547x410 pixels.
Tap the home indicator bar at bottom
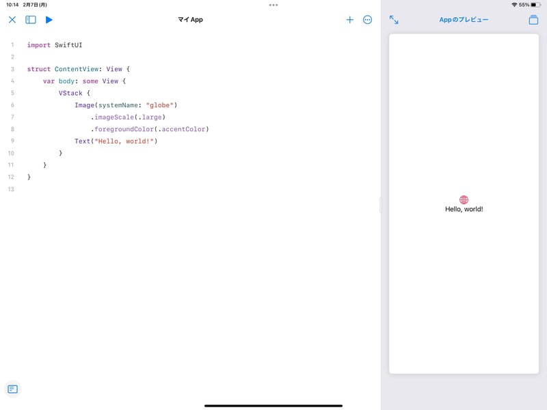pyautogui.click(x=273, y=406)
